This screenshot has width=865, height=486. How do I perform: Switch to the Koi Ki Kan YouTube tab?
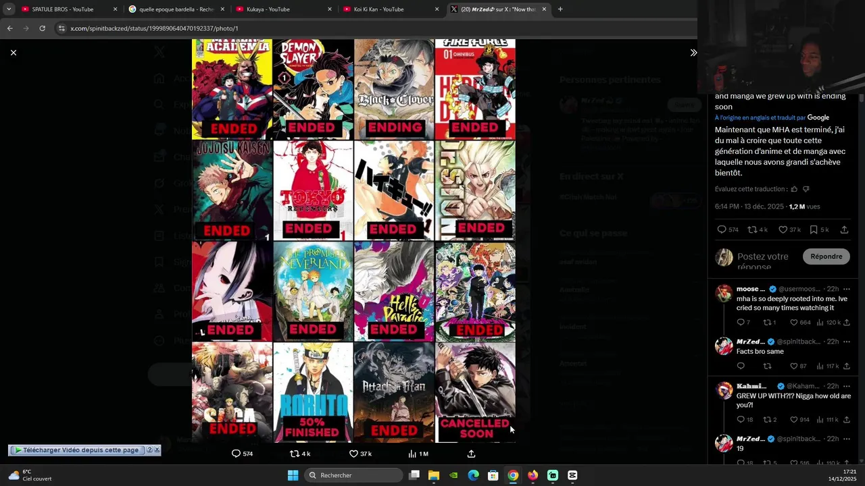coord(378,9)
